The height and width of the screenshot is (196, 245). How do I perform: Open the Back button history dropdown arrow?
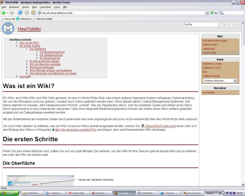pyautogui.click(x=8, y=13)
